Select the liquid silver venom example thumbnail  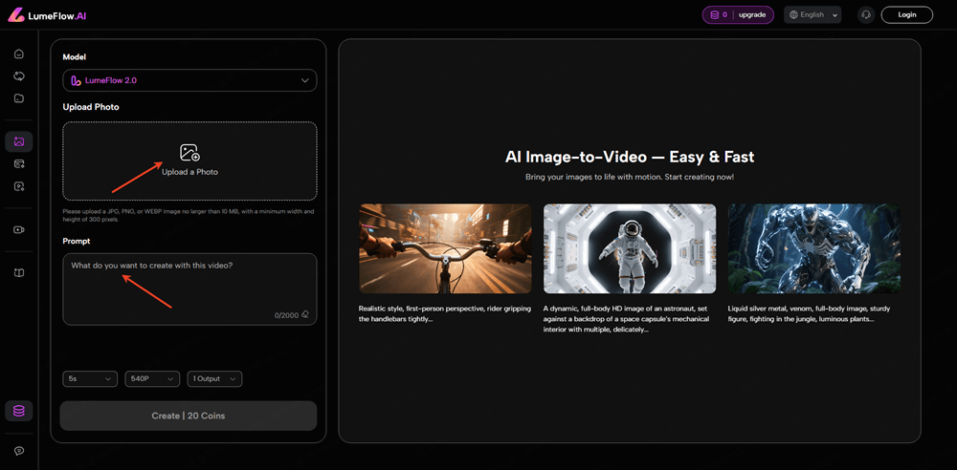pos(814,248)
